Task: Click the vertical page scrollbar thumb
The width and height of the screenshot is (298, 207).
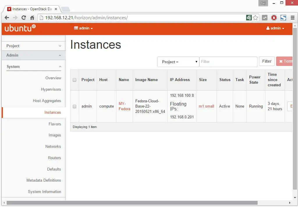Action: pos(295,108)
